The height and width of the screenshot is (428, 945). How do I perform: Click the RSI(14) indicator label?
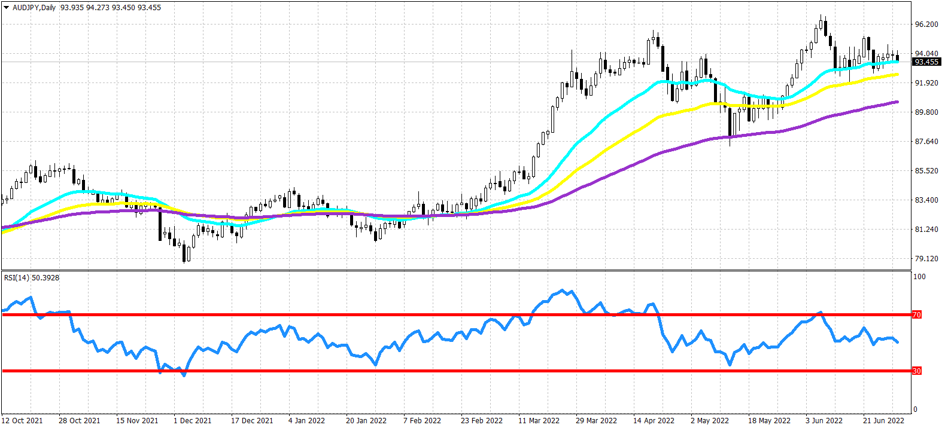[17, 278]
